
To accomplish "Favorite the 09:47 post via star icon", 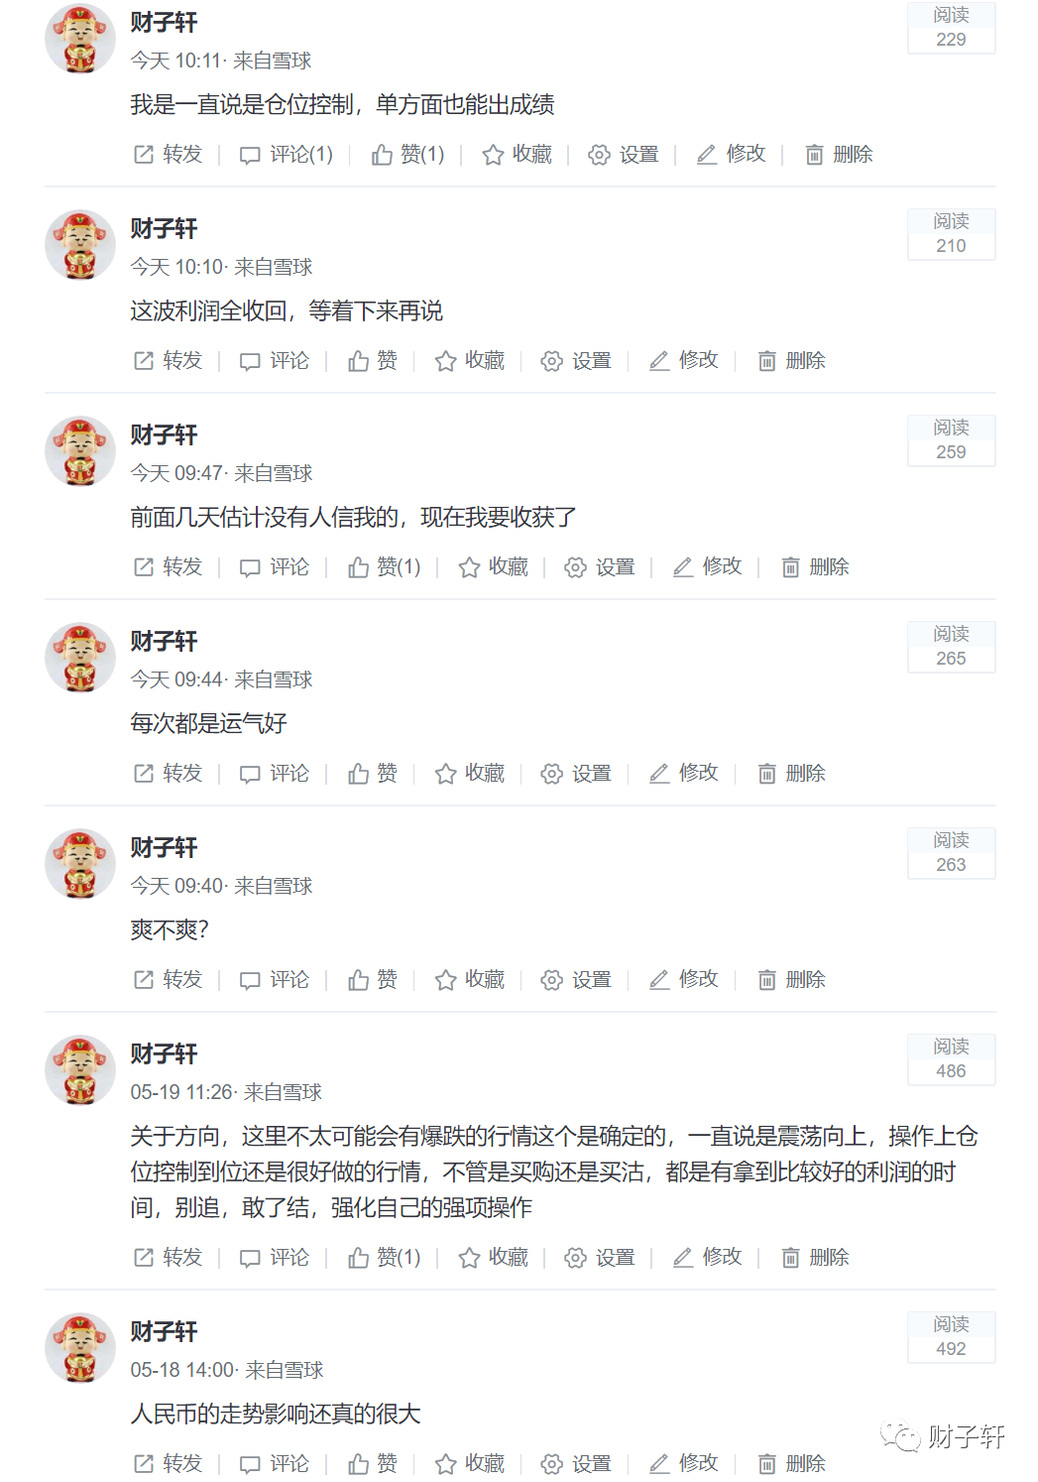I will pos(493,567).
